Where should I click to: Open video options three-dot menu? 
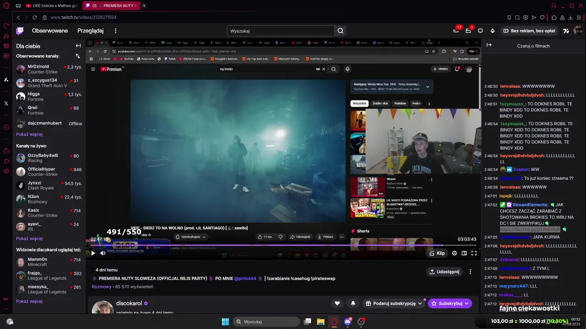click(470, 272)
